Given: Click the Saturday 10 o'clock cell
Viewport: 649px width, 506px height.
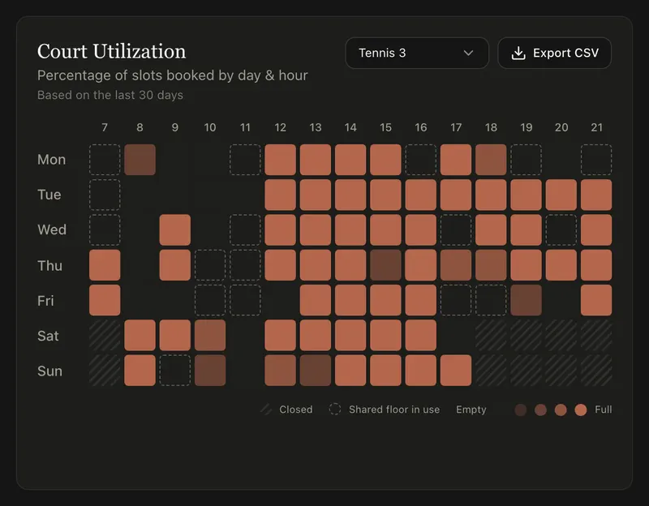Looking at the screenshot, I should (x=210, y=336).
